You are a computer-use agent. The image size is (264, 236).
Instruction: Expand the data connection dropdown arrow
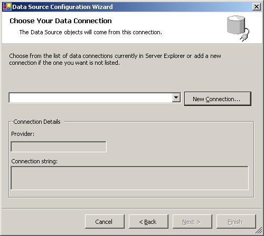176,97
